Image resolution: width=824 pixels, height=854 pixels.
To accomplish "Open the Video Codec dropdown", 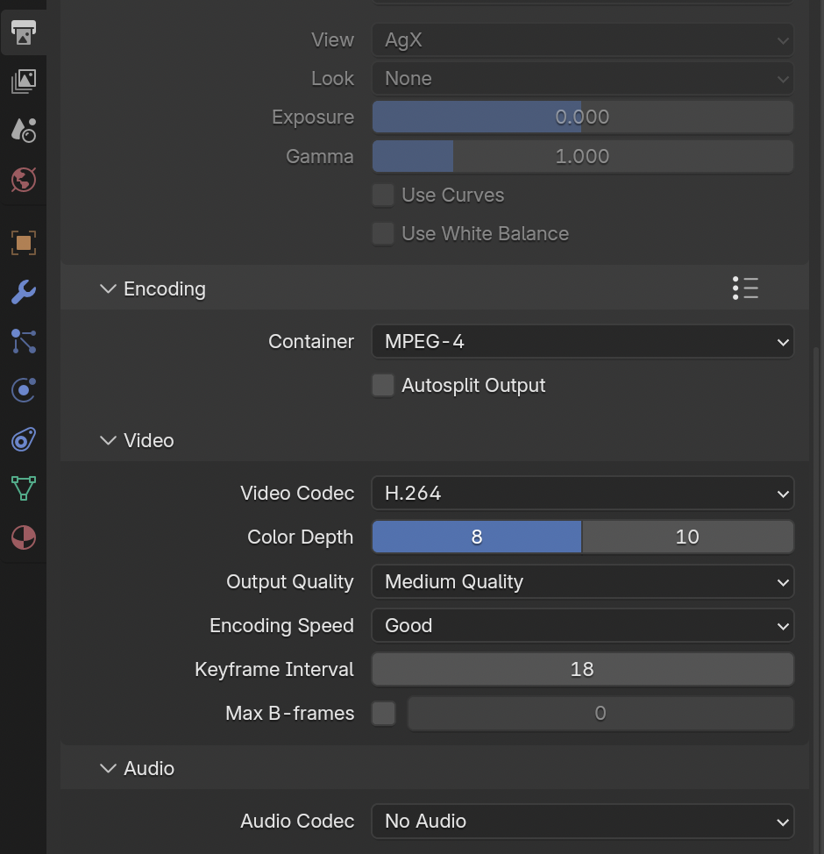I will click(582, 494).
